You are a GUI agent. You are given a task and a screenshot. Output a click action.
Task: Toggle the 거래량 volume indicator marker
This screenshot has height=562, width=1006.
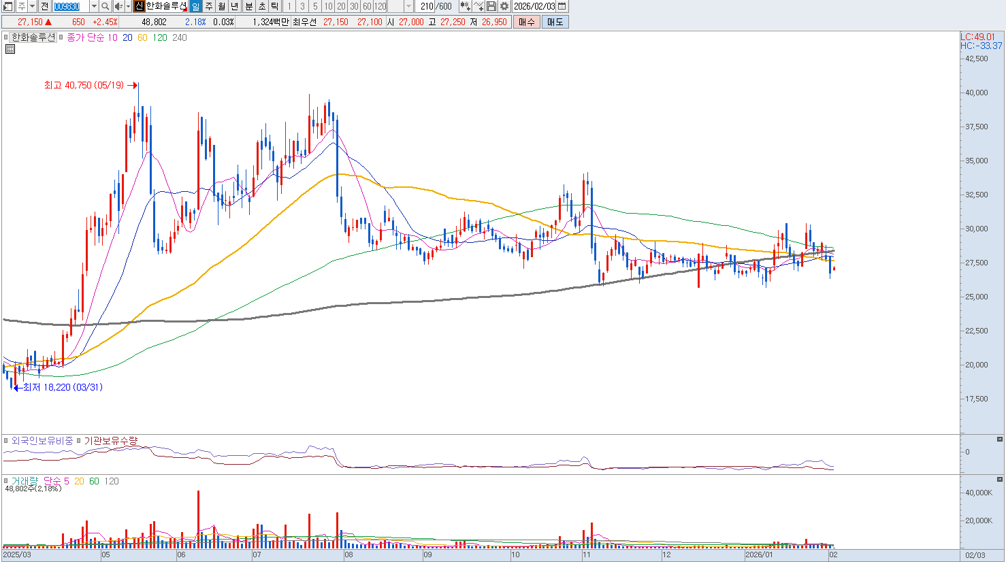[6, 481]
